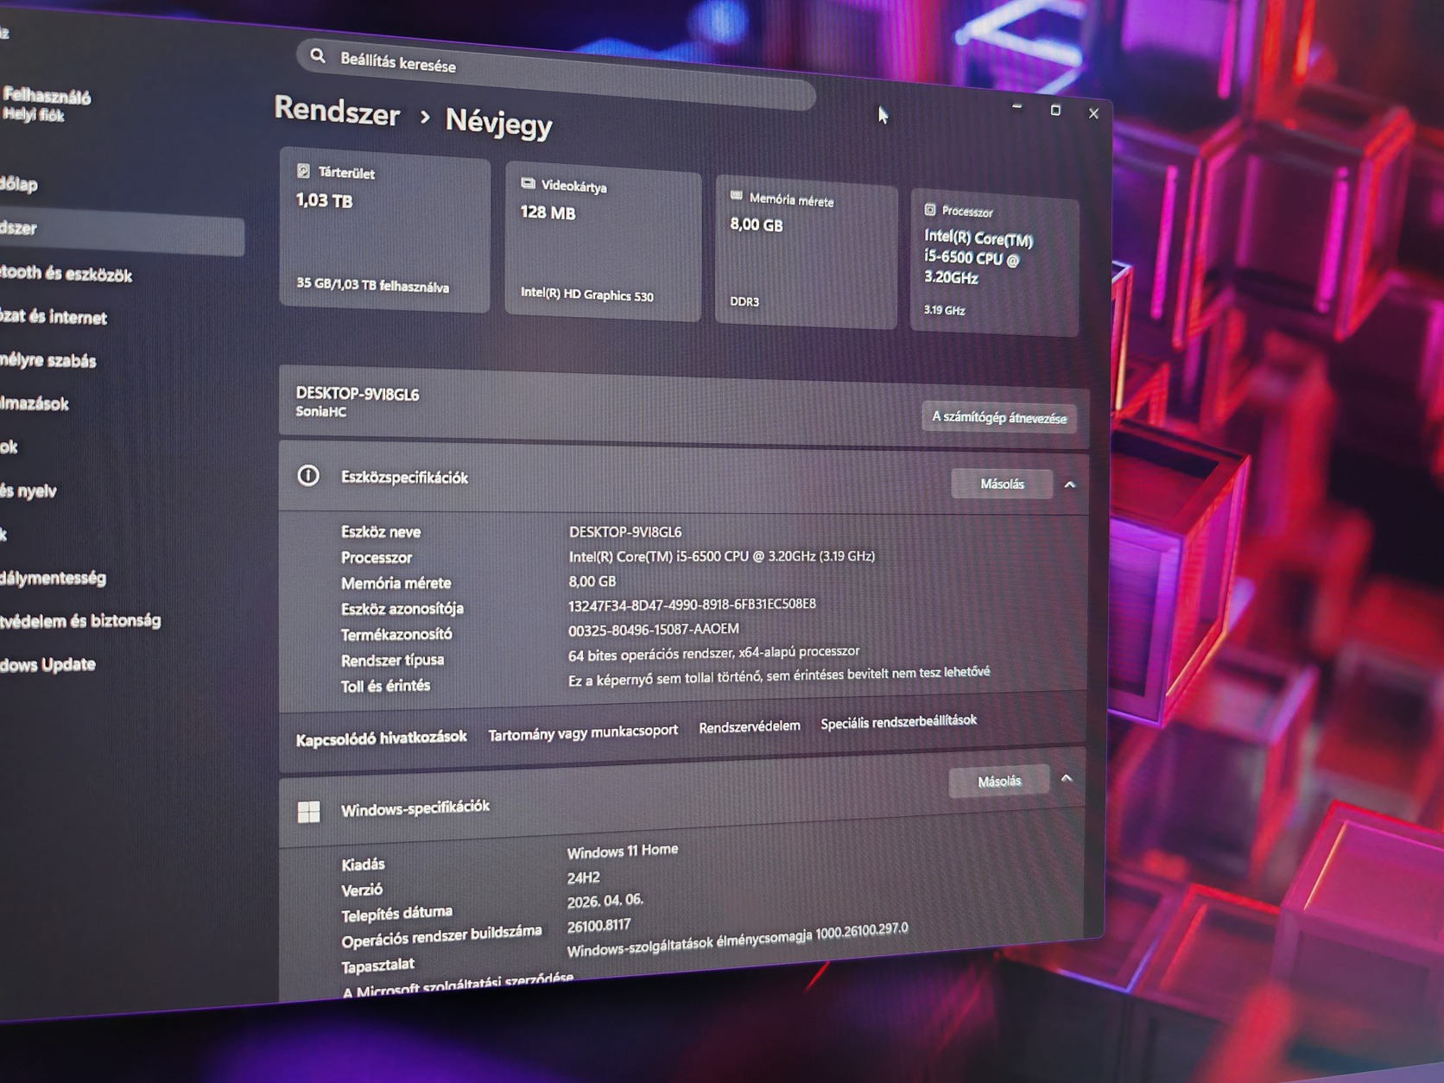Open the Rendszervédelem link

click(x=750, y=726)
